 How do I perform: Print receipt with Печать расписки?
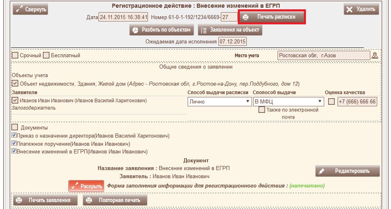pyautogui.click(x=272, y=17)
